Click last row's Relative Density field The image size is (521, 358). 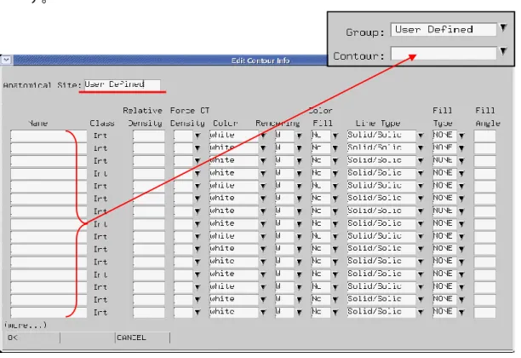149,313
